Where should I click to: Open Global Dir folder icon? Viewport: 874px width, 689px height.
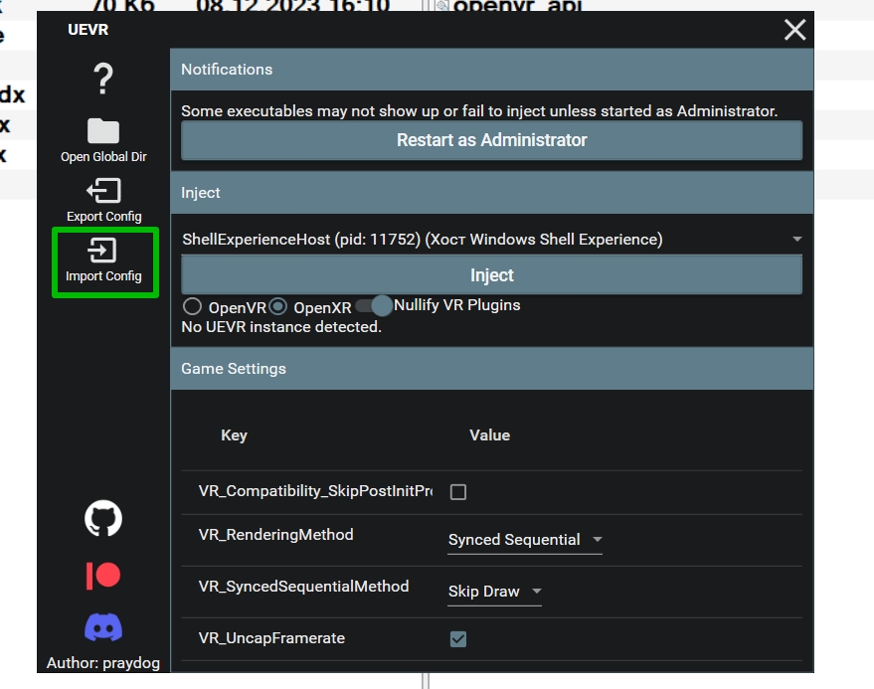pyautogui.click(x=103, y=131)
